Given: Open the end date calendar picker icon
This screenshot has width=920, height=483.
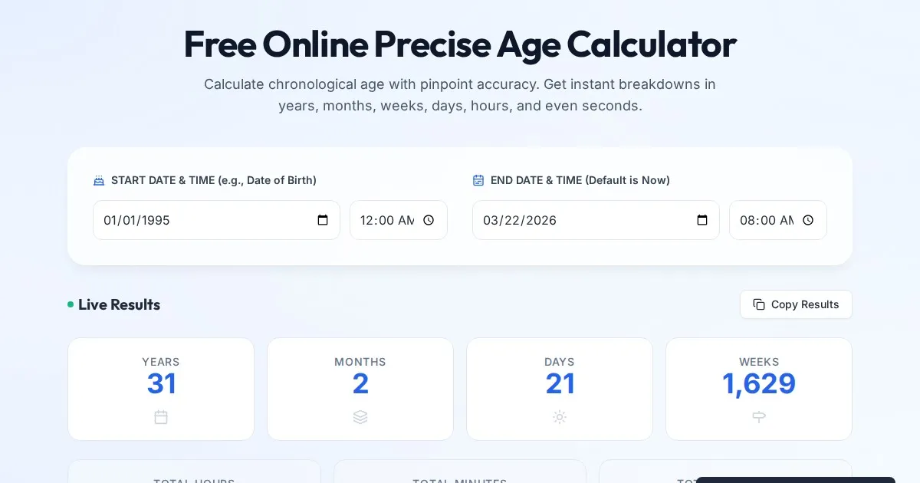Looking at the screenshot, I should coord(702,220).
